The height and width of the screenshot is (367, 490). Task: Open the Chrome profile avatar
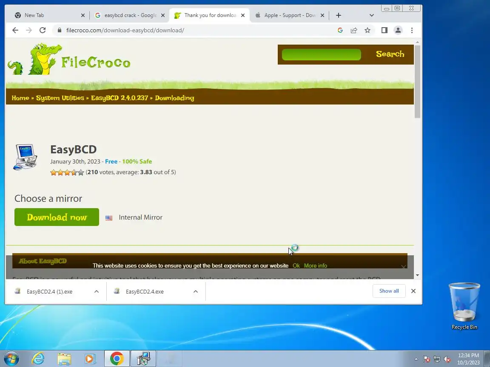398,30
